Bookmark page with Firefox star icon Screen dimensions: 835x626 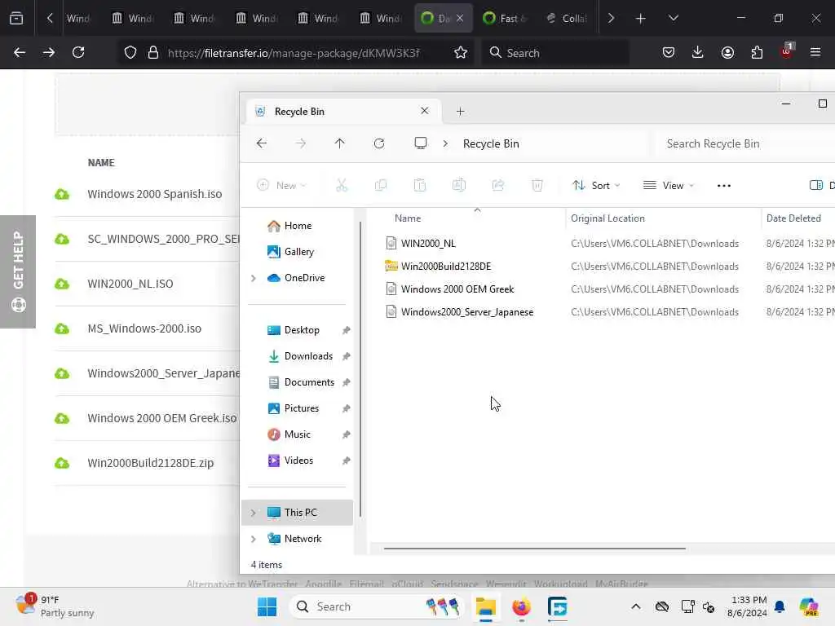461,52
